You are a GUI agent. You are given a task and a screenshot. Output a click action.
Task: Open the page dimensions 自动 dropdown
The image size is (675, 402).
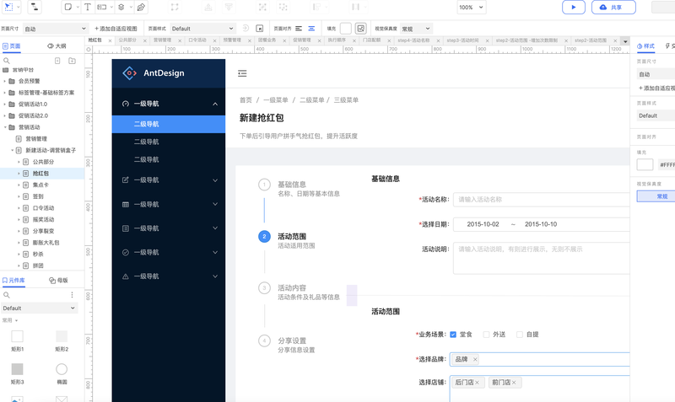pyautogui.click(x=56, y=29)
